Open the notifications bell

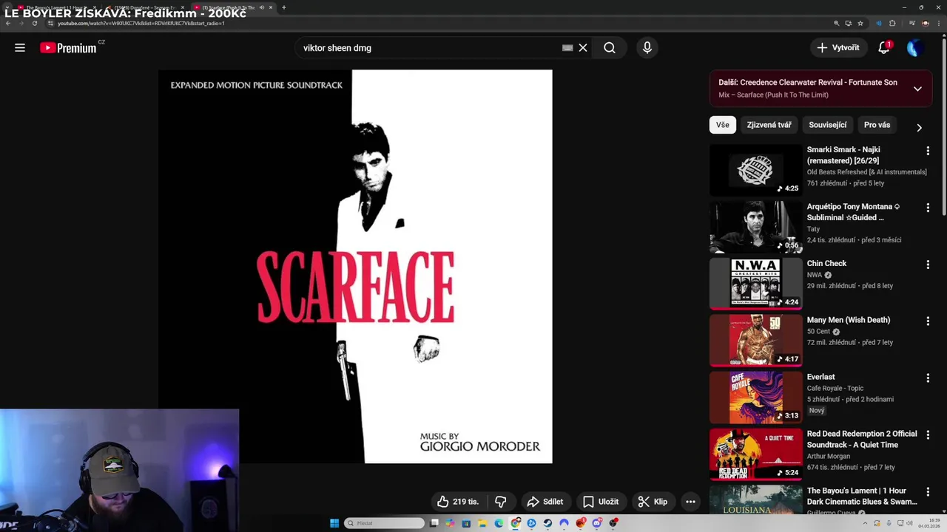(884, 47)
